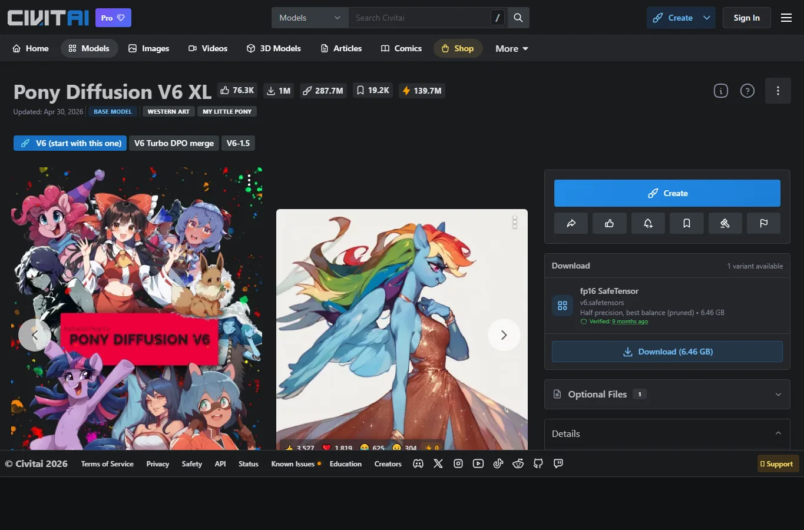Open the three-dot menu on Pony Diffusion collage image

click(x=249, y=181)
